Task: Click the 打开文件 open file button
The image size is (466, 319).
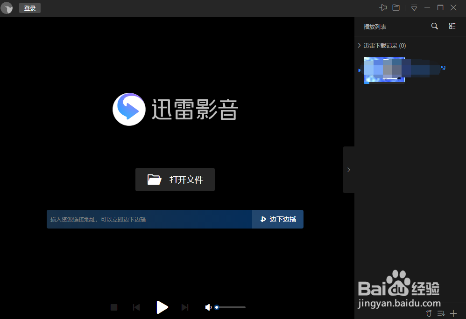Action: [x=175, y=180]
